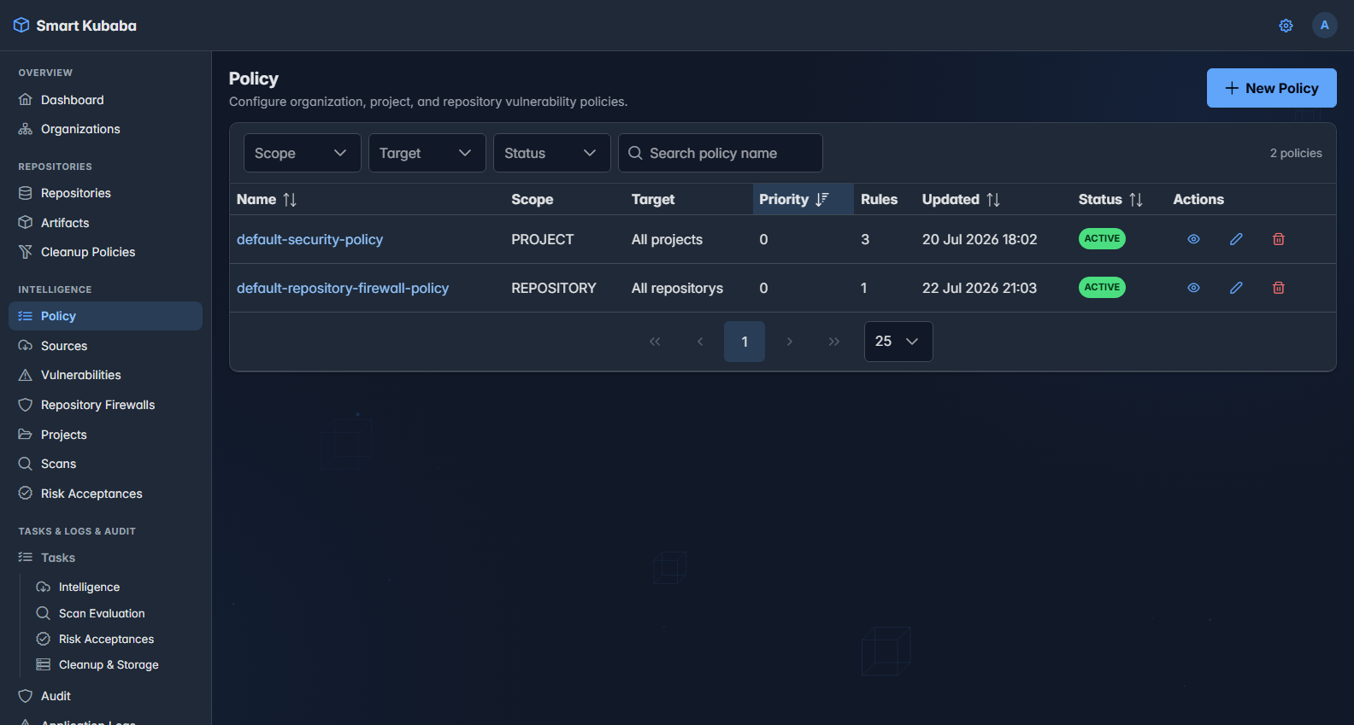Select Policy in the sidebar
This screenshot has width=1354, height=725.
point(106,316)
